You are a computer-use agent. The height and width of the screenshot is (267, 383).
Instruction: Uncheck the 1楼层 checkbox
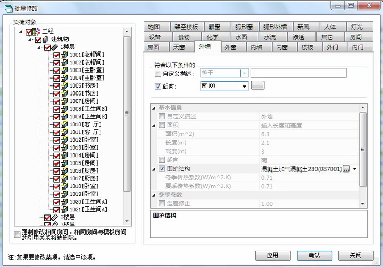pyautogui.click(x=47, y=47)
